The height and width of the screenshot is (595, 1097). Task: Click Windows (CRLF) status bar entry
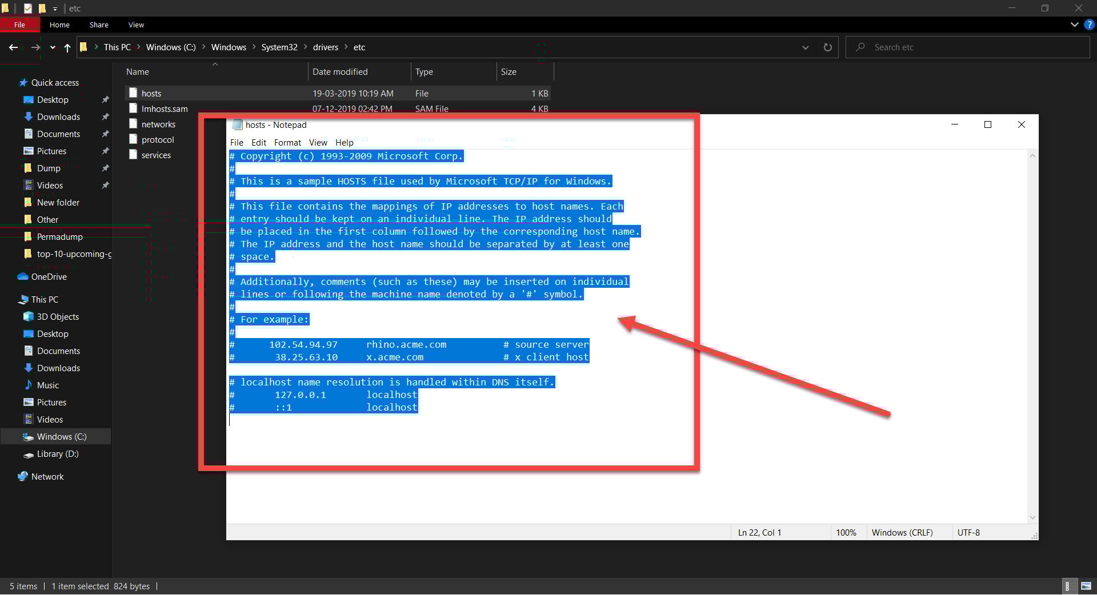[902, 532]
